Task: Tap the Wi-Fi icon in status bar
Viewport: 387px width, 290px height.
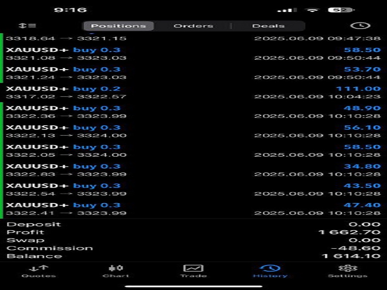Action: (x=312, y=10)
